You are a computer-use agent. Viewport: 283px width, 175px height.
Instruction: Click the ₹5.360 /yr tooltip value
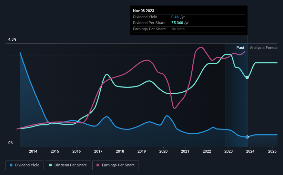pyautogui.click(x=180, y=23)
